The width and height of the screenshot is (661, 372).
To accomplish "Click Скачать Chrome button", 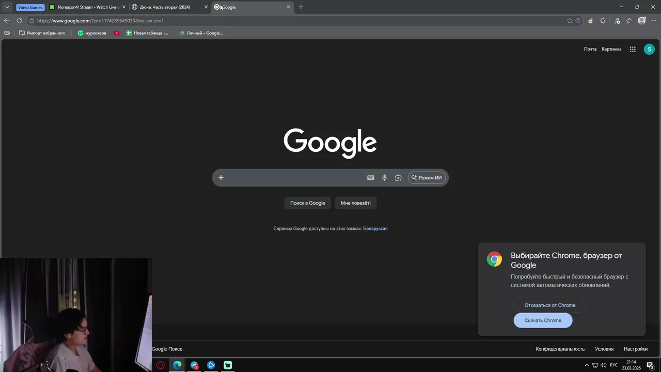I will tap(543, 320).
